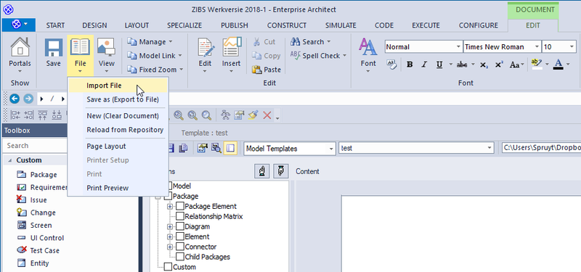Select Import File from the File menu
The image size is (581, 272).
(118, 86)
